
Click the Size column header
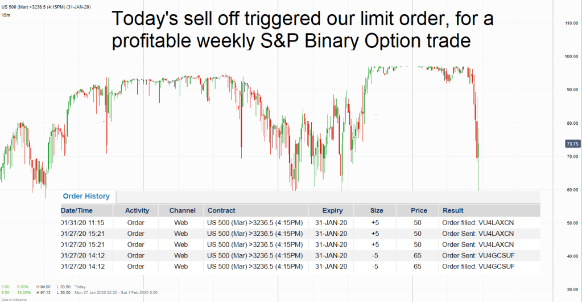tap(377, 210)
